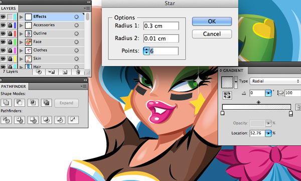Expand the Skin layer
The height and width of the screenshot is (181, 301).
pos(21,59)
